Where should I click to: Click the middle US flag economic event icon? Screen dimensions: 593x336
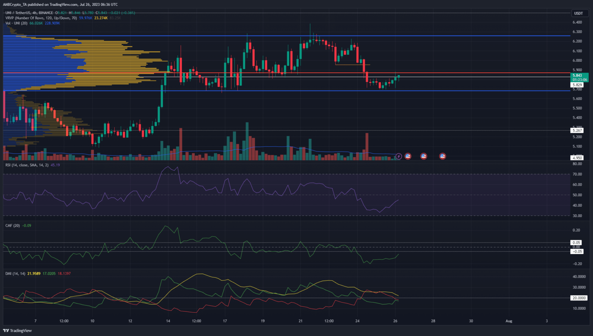coord(424,156)
